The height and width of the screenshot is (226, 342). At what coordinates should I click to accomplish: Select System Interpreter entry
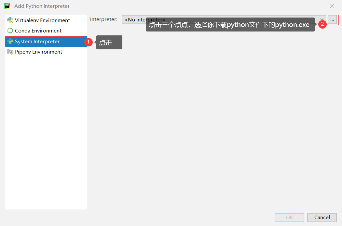[x=46, y=41]
